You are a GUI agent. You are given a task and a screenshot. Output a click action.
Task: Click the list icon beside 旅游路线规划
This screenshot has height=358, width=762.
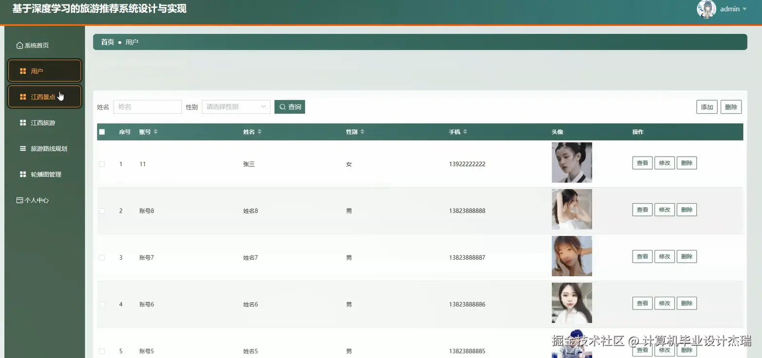click(x=23, y=148)
